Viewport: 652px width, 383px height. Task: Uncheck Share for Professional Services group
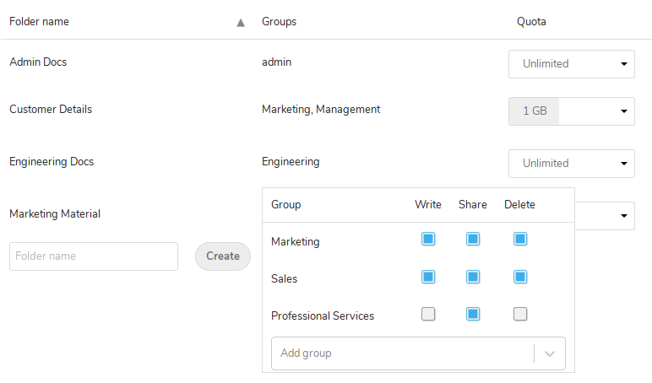coord(473,314)
